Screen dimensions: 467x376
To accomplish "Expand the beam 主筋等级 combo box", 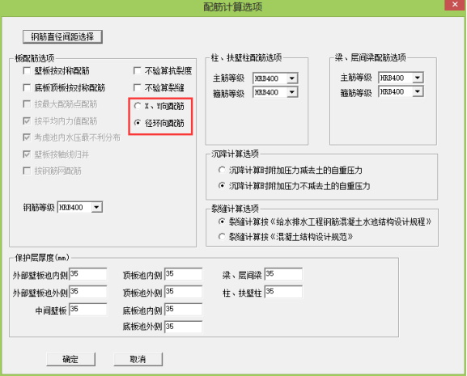I will (x=418, y=78).
